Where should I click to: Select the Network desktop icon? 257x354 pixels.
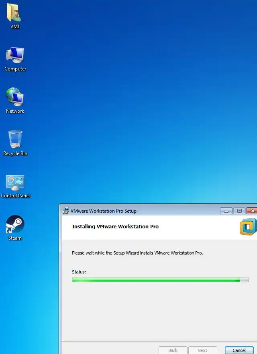pos(15,97)
